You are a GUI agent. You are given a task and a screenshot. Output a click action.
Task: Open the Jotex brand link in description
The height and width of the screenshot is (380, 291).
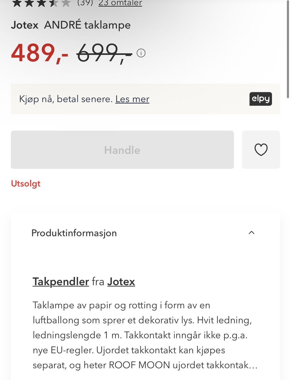(121, 281)
